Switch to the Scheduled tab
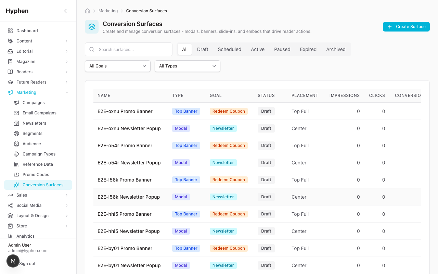 (229, 49)
